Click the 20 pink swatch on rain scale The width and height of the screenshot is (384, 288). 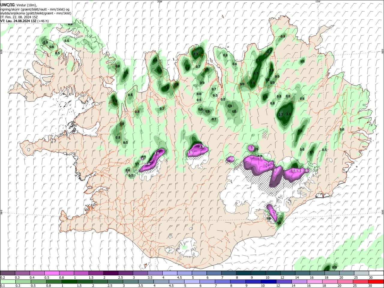345,281
